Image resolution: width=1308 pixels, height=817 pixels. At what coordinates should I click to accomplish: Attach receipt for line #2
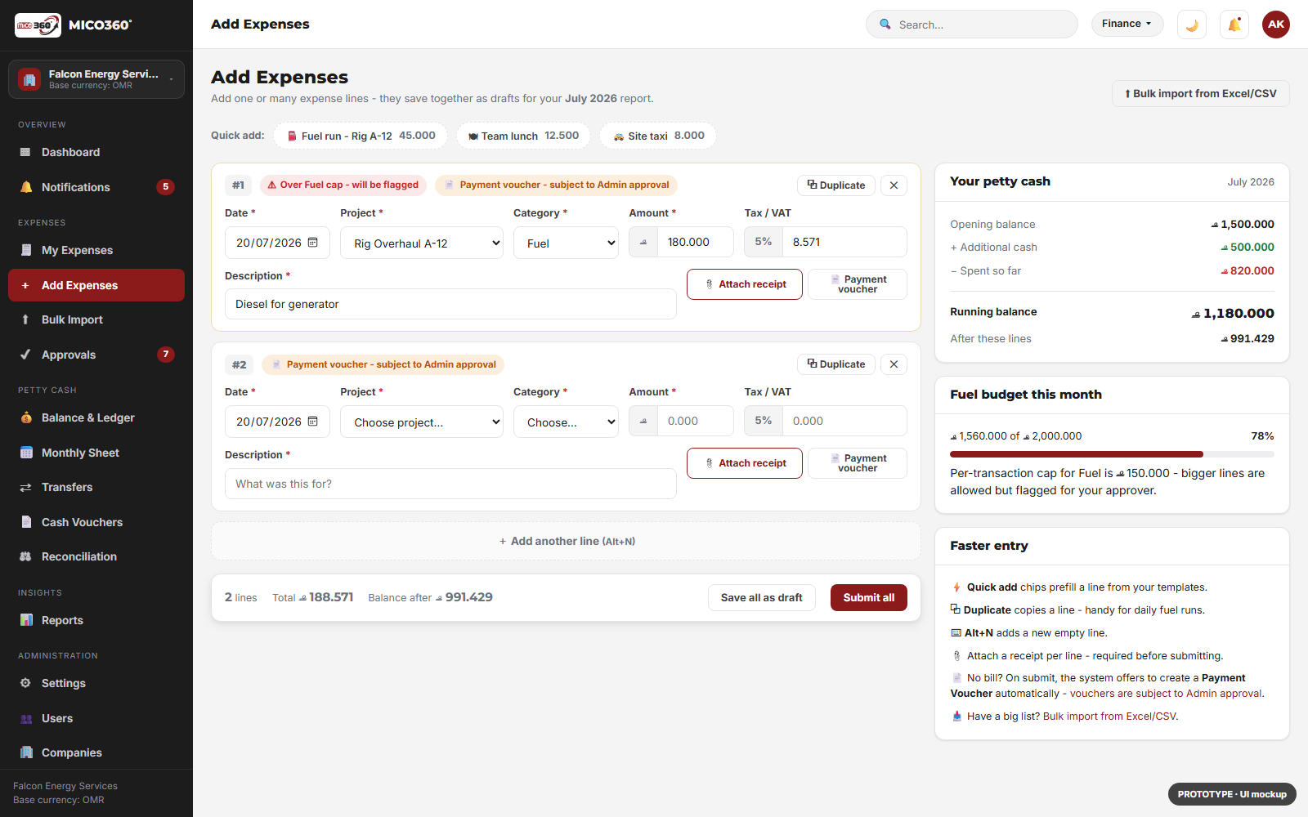click(x=745, y=463)
